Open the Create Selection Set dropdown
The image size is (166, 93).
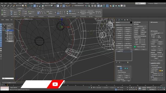[79, 6]
